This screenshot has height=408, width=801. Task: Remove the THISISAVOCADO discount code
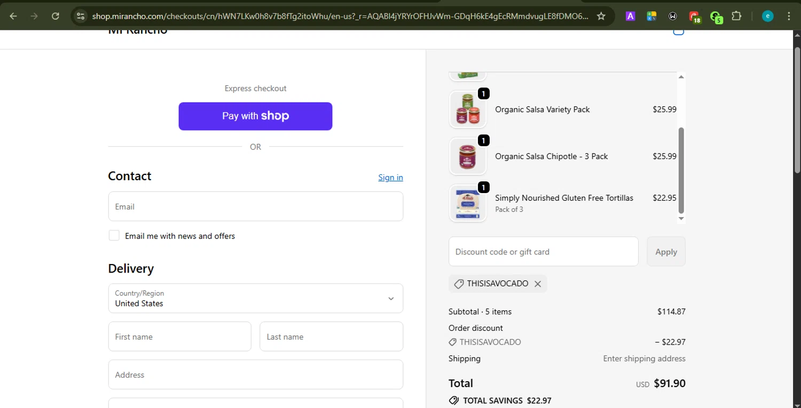[x=538, y=284]
